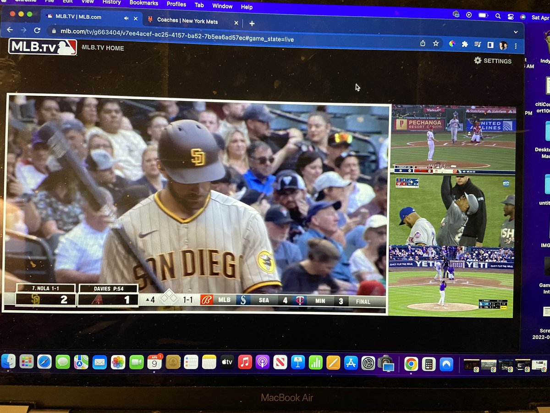The image size is (550, 413).
Task: Open Photos from the Dock
Action: 118,362
